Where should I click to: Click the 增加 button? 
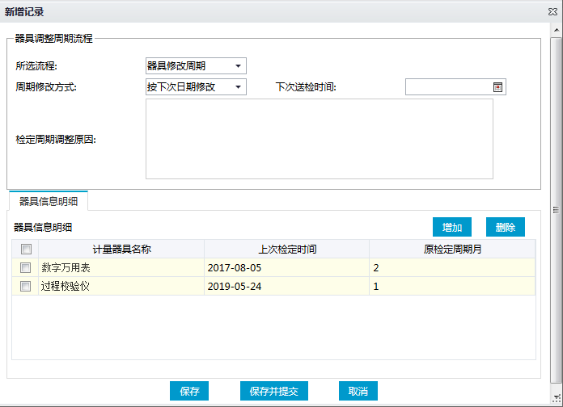pyautogui.click(x=451, y=228)
